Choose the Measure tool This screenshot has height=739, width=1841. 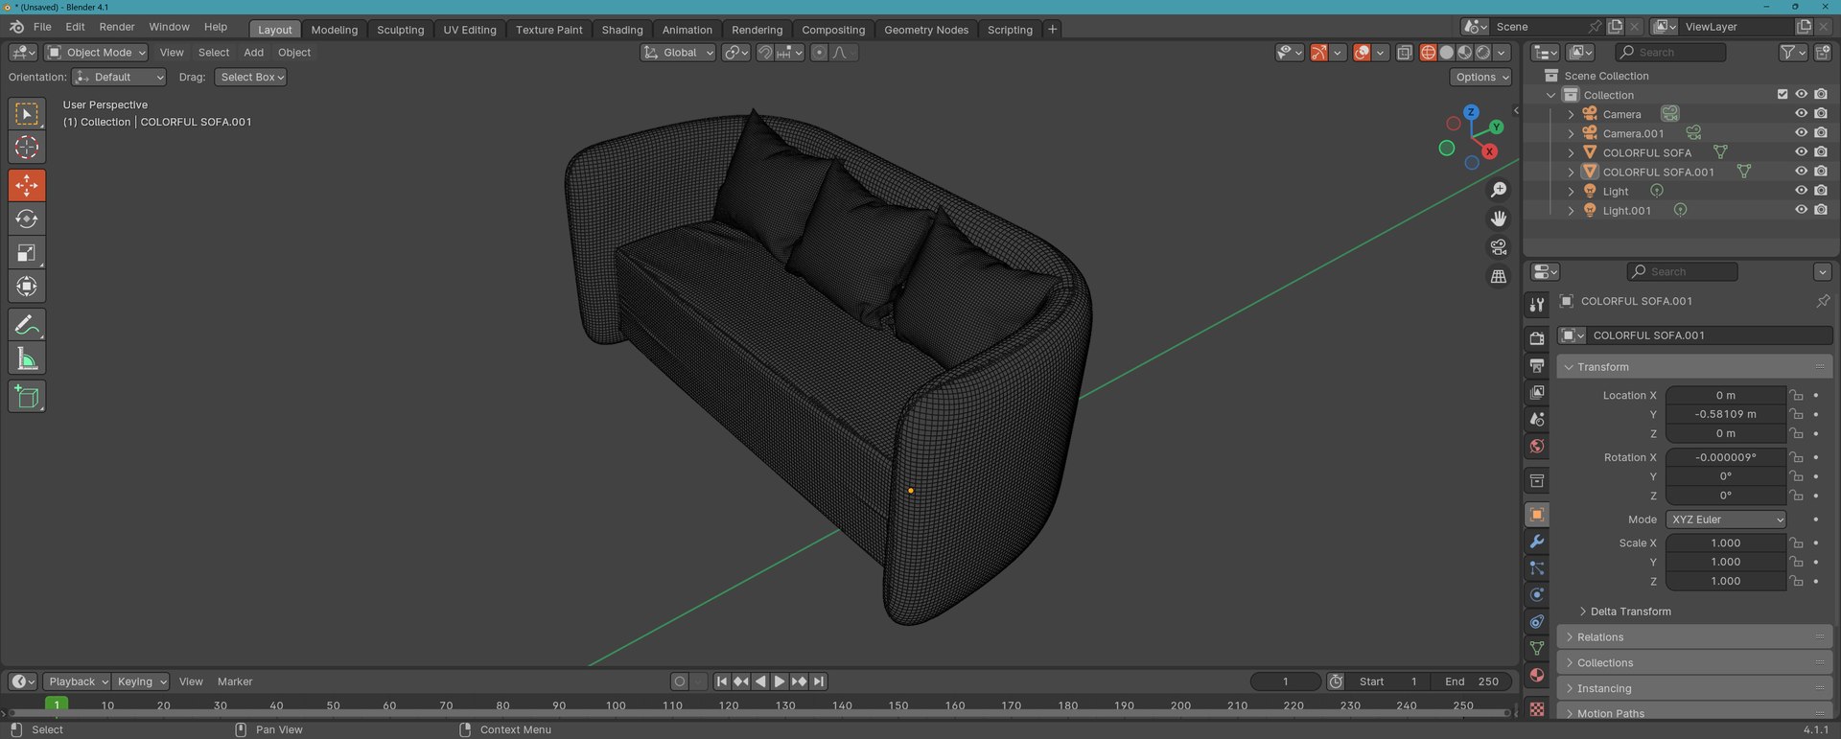coord(27,359)
